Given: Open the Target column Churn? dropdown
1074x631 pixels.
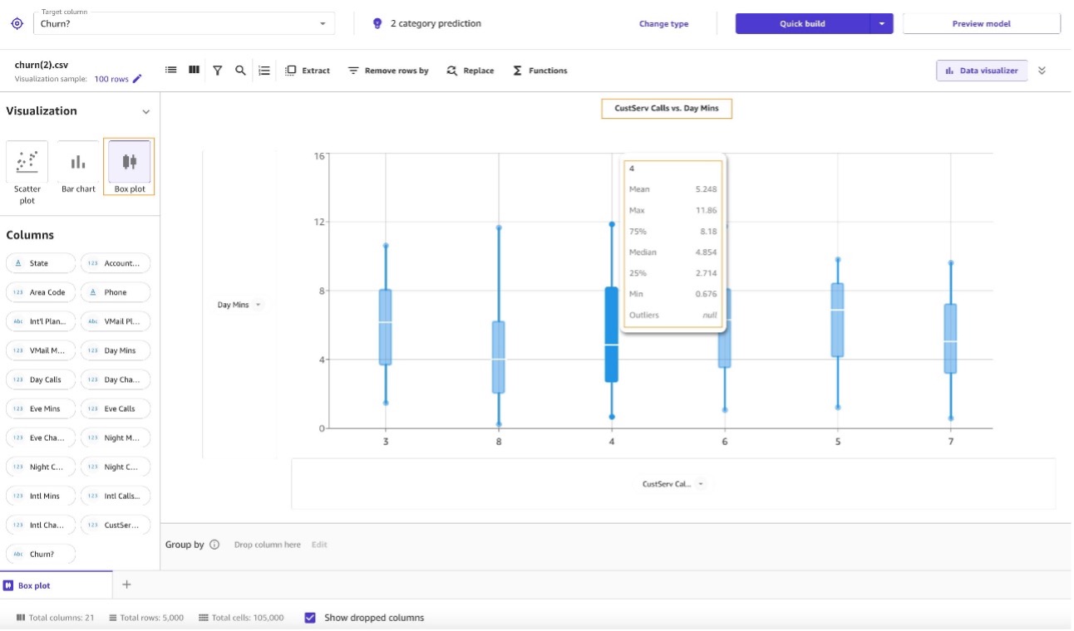Looking at the screenshot, I should 184,23.
